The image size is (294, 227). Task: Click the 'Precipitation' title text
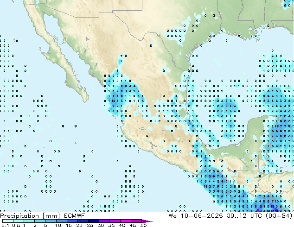click(19, 216)
